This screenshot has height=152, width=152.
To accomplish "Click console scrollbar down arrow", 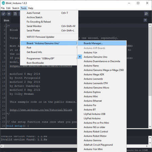I will (x=150, y=143).
